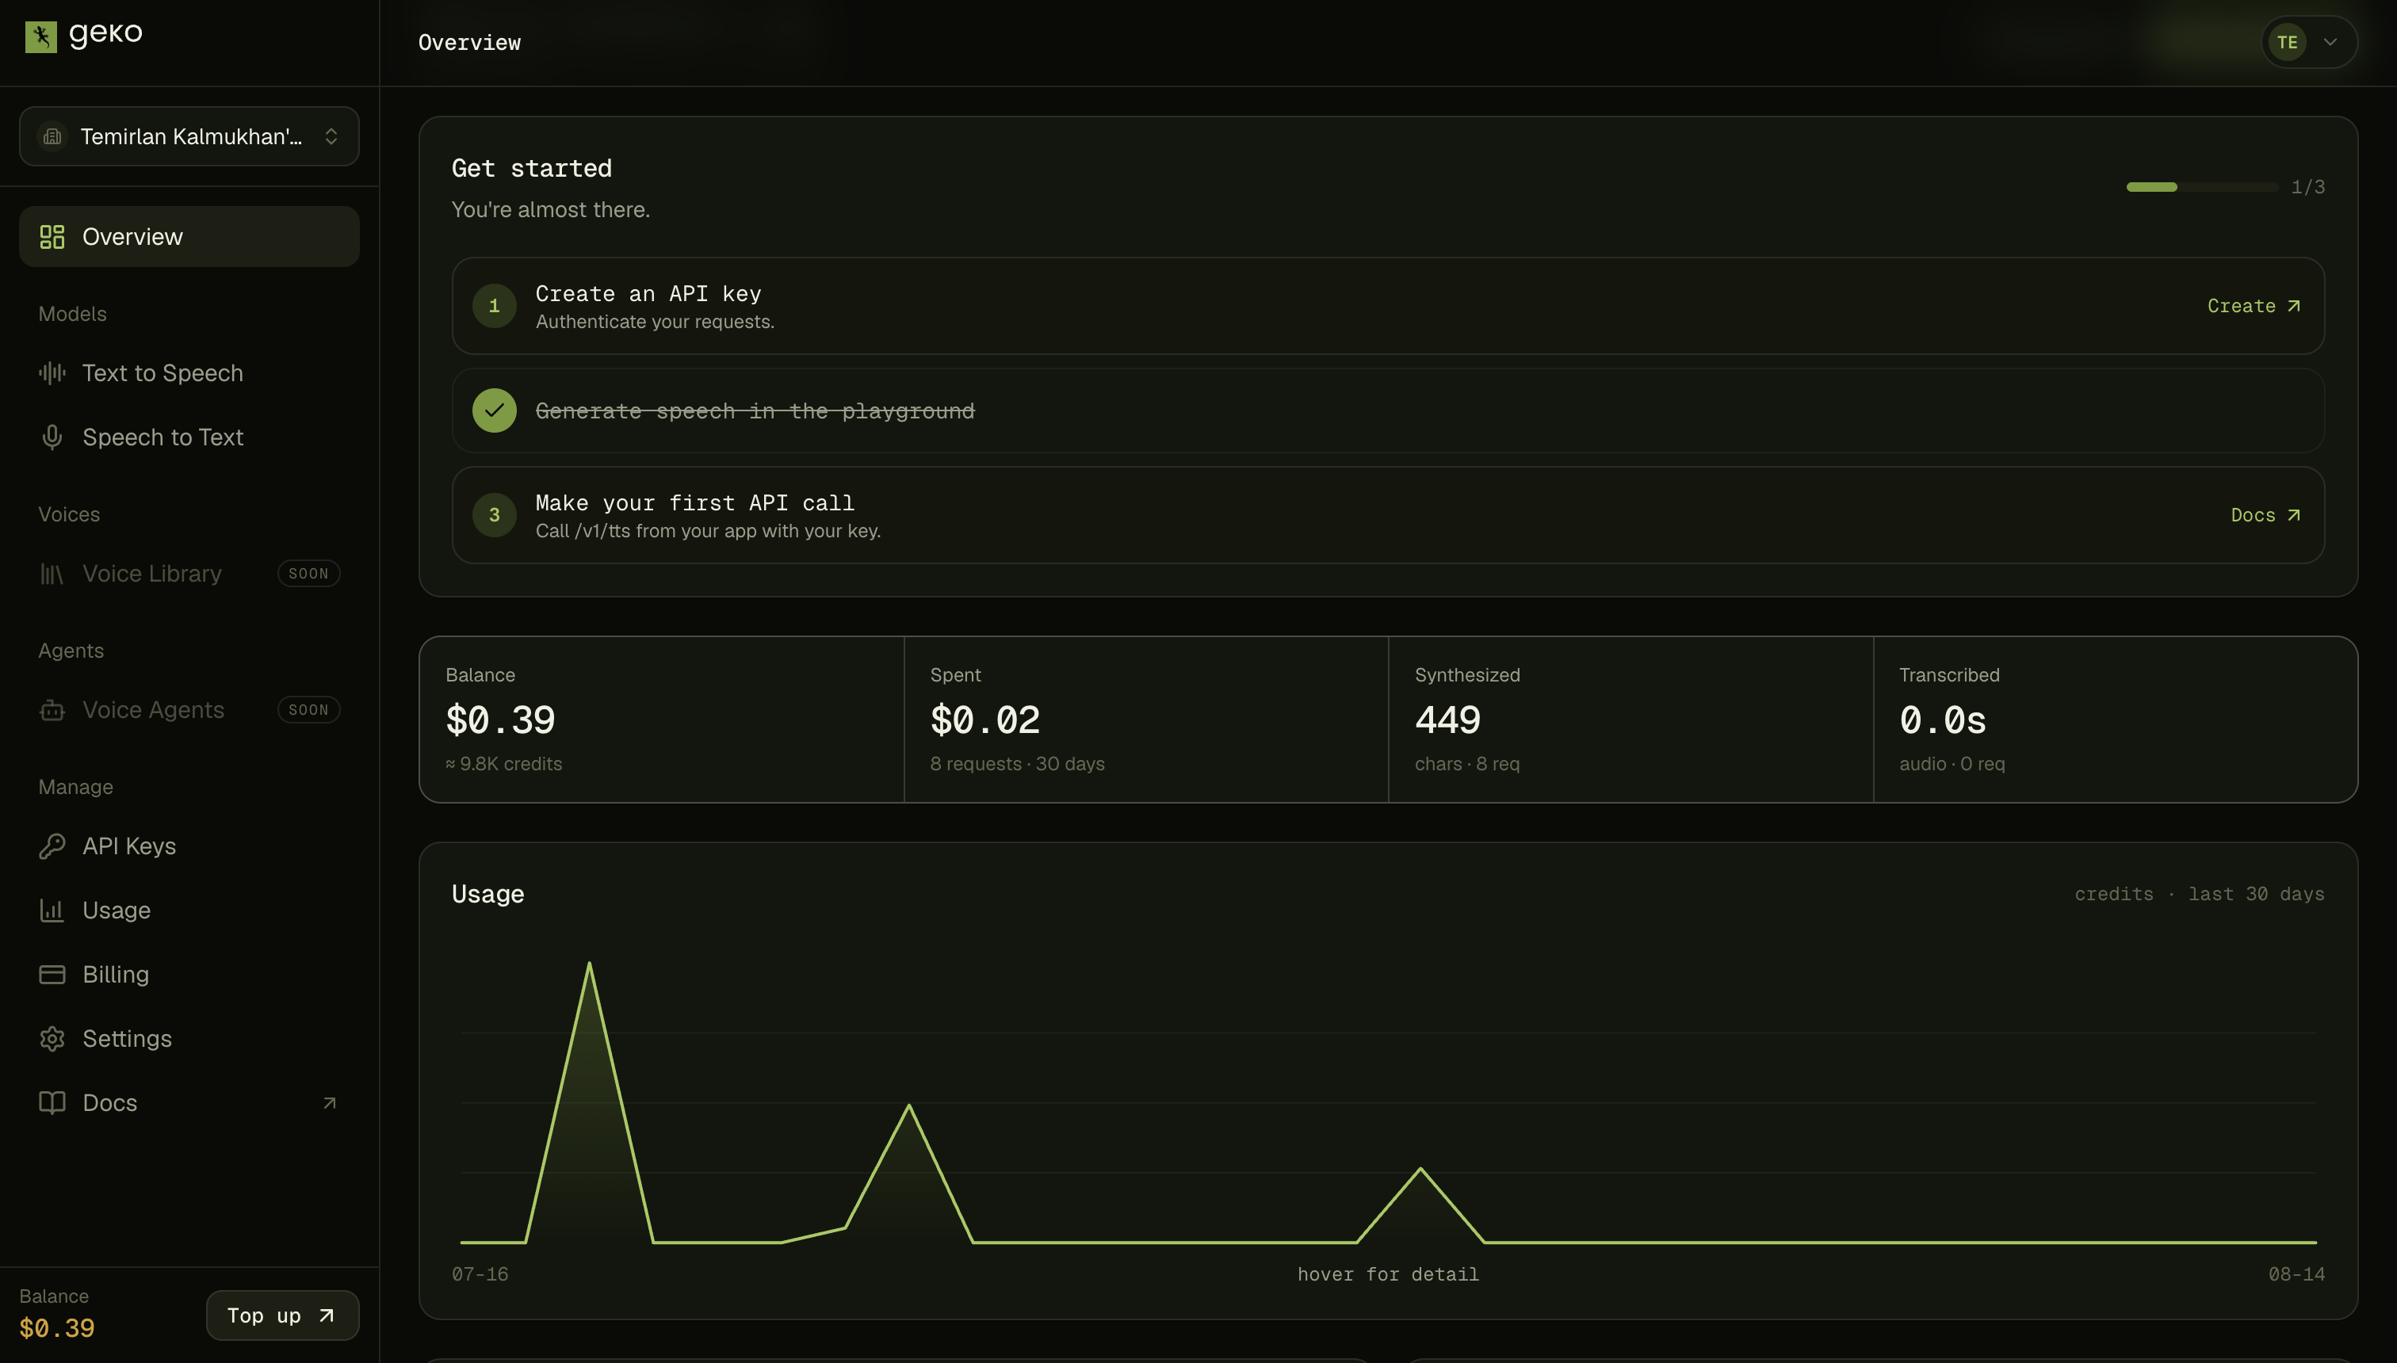The image size is (2397, 1363).
Task: Open Docs from the sidebar
Action: pyautogui.click(x=189, y=1103)
